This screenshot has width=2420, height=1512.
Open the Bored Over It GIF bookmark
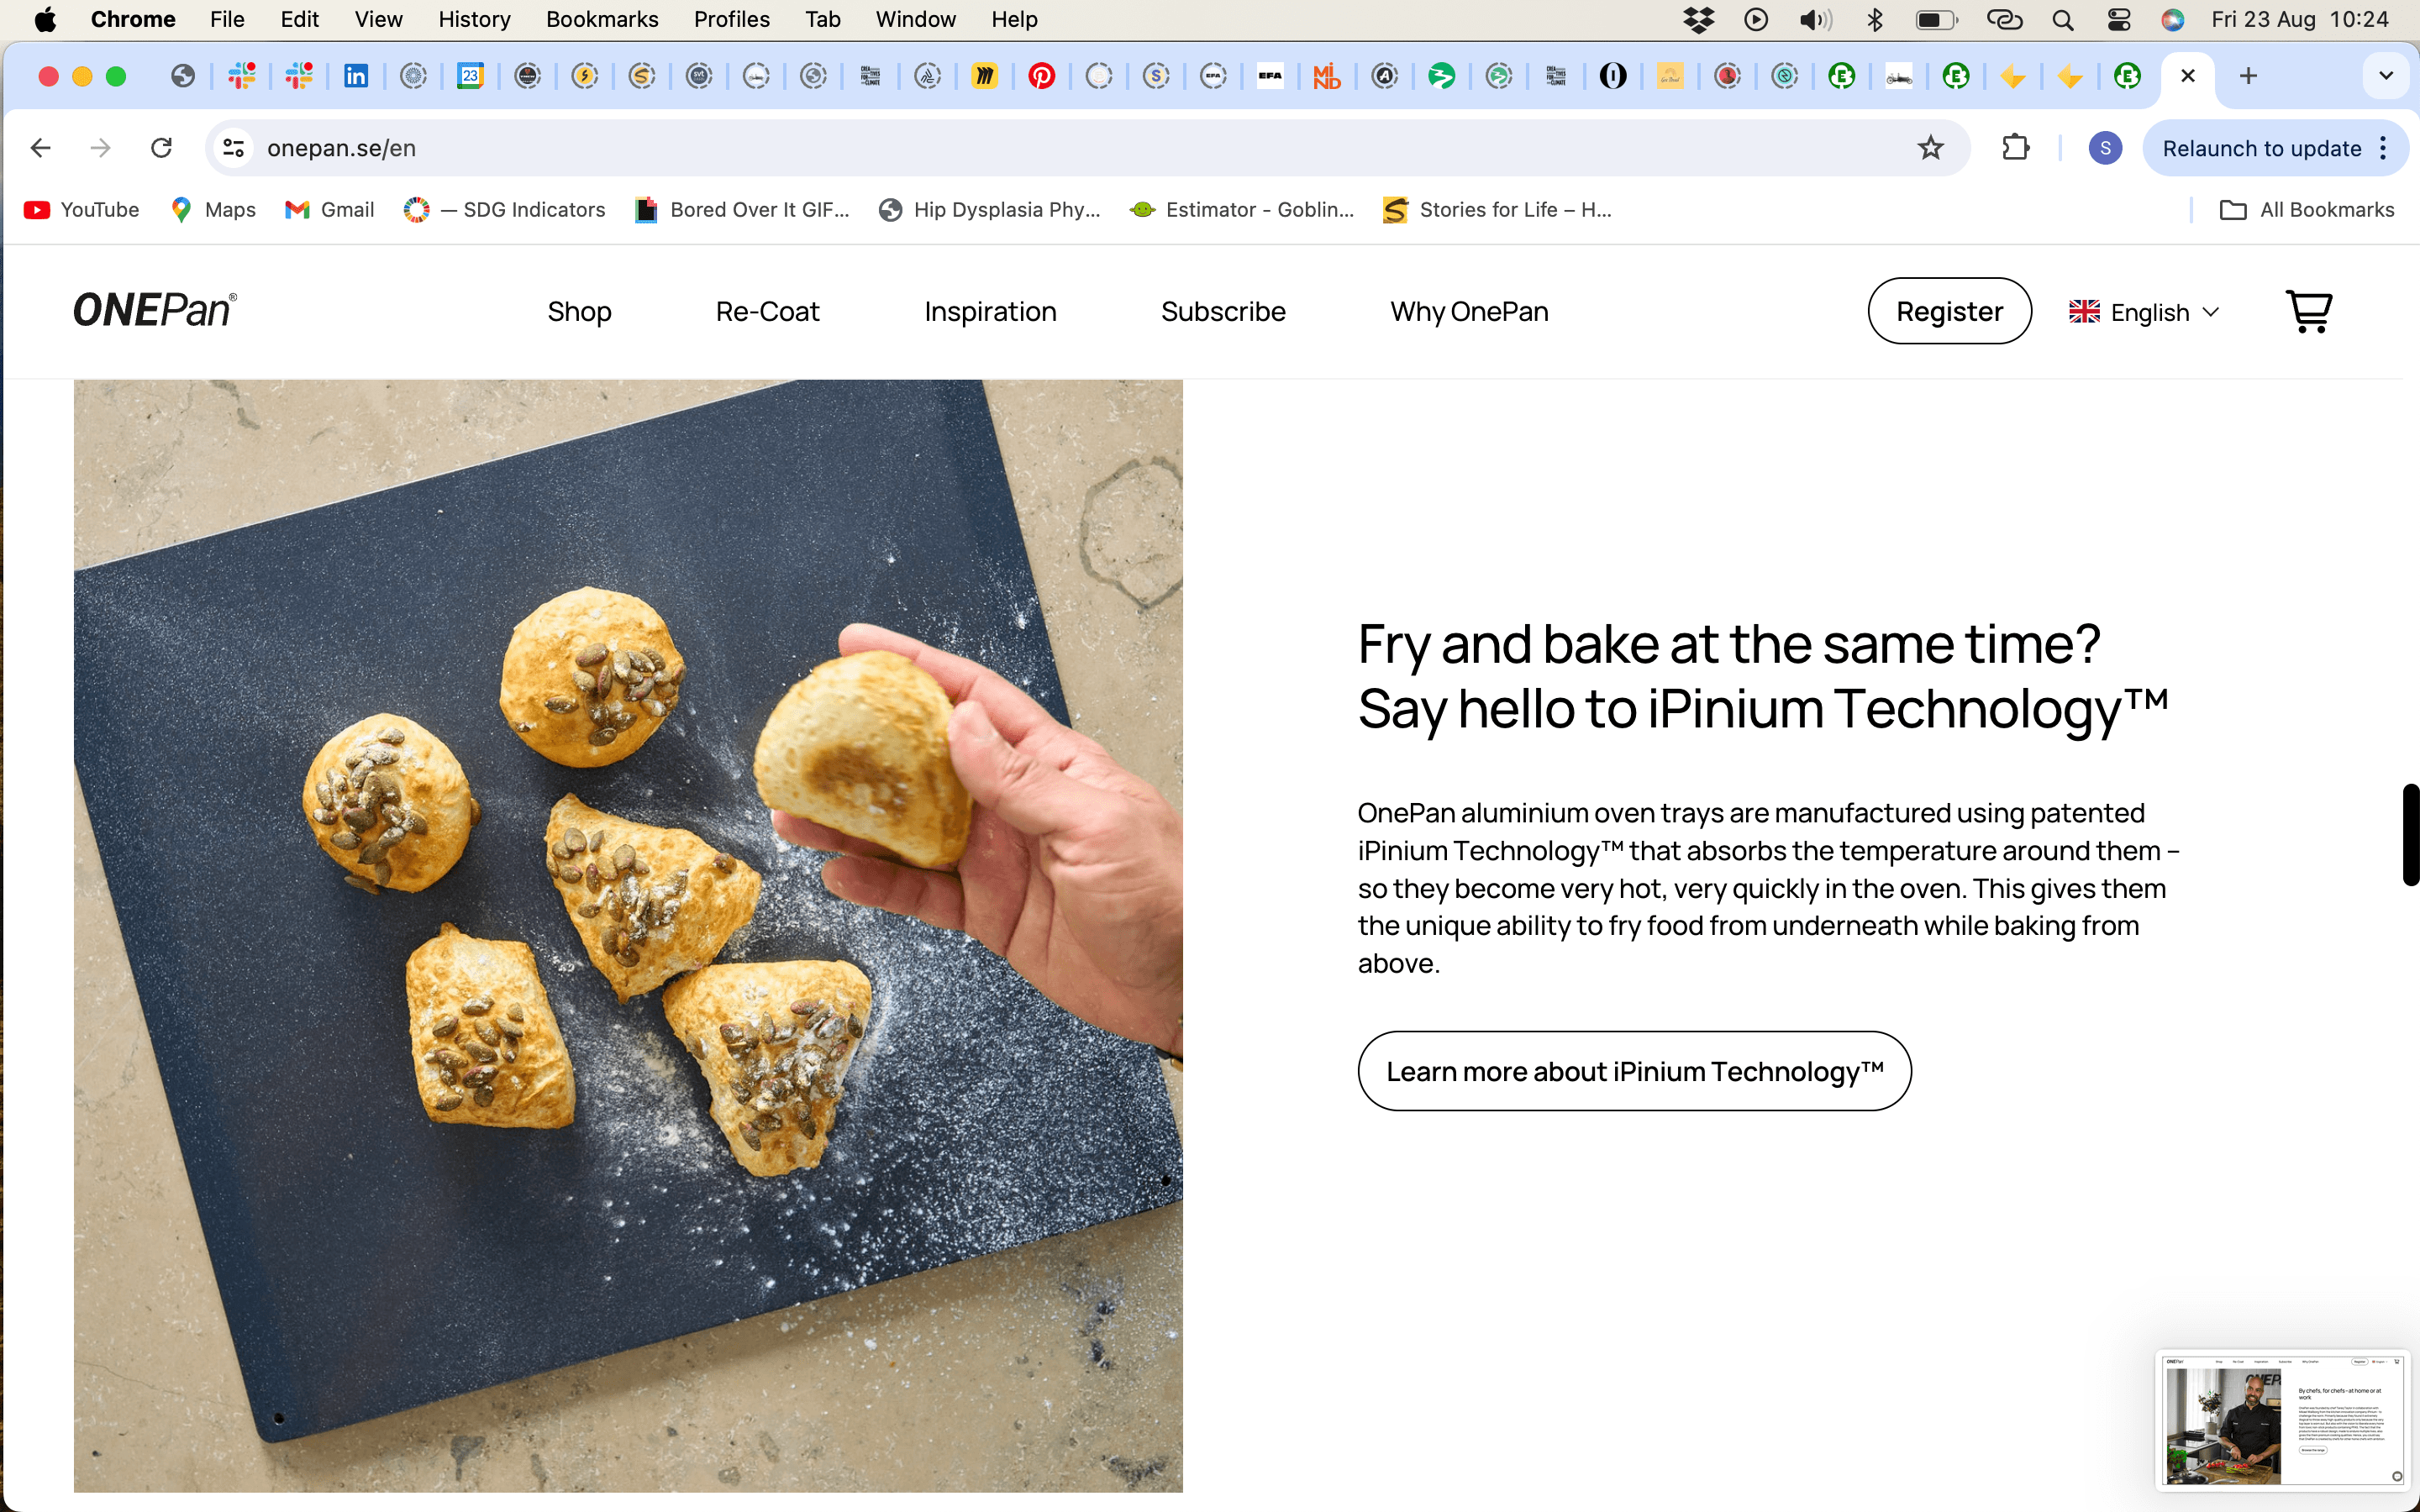coord(742,210)
